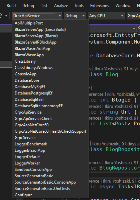The width and height of the screenshot is (140, 200).
Task: Pick ConsoleApp as startup project
Action: 50,74
